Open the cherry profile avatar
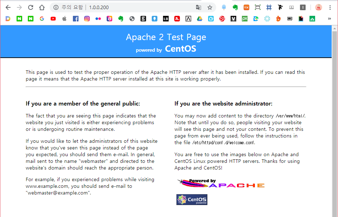Image resolution: width=338 pixels, height=217 pixels. coord(319,7)
